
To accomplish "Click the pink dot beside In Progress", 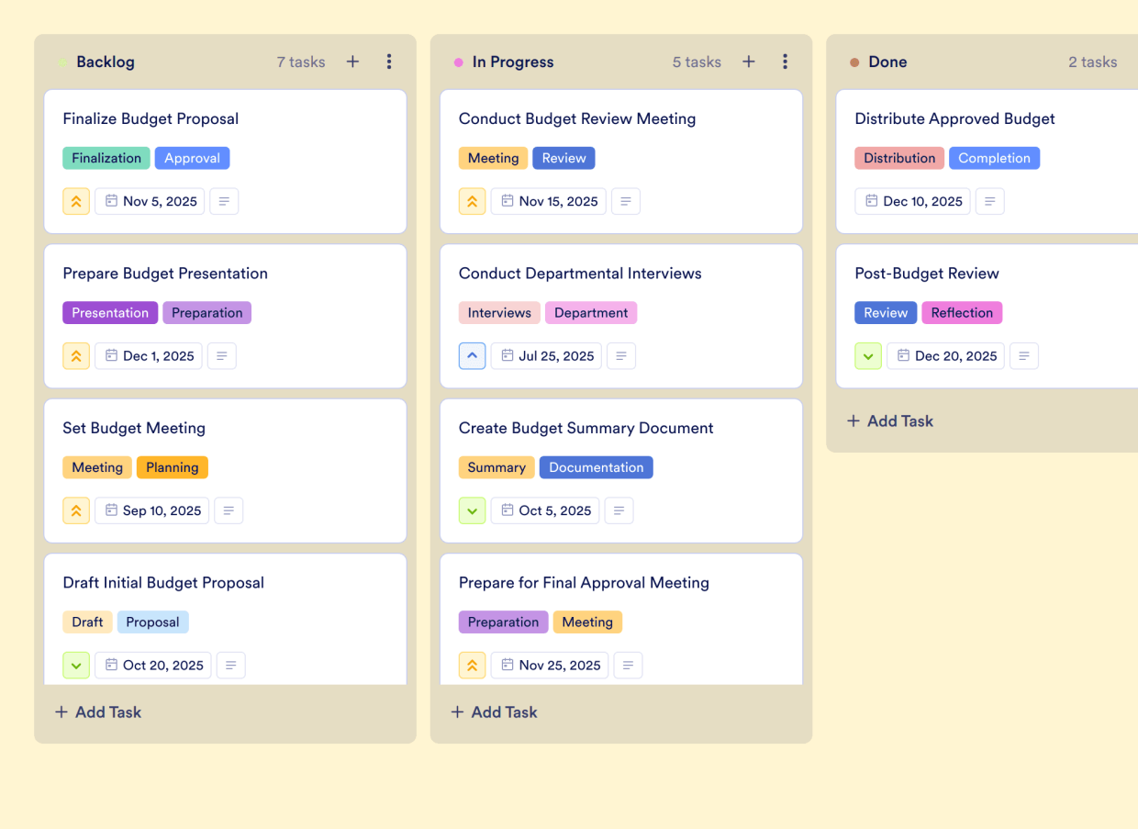I will tap(457, 62).
